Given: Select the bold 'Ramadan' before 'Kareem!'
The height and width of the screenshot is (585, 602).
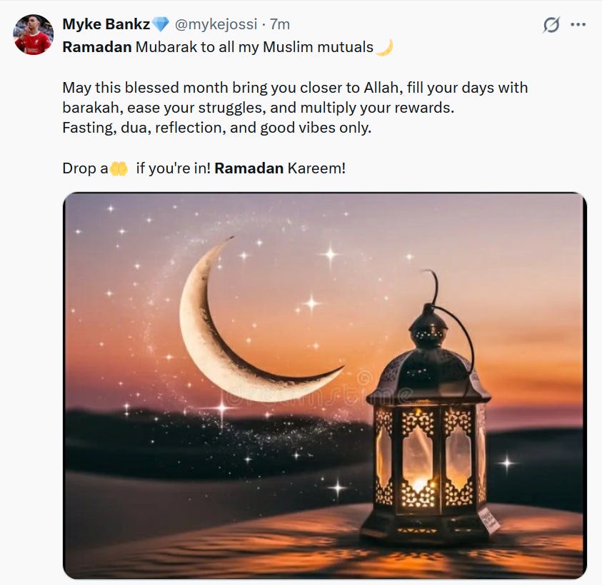Looking at the screenshot, I should [x=249, y=168].
